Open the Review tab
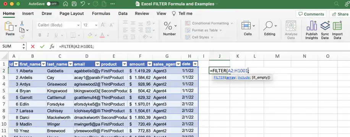 (x=142, y=14)
